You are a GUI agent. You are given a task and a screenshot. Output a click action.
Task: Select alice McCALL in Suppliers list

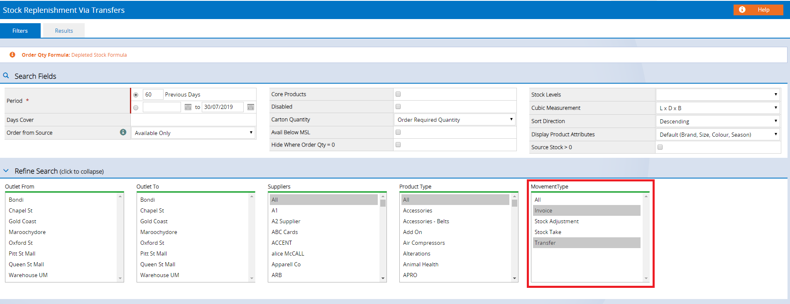tap(324, 253)
